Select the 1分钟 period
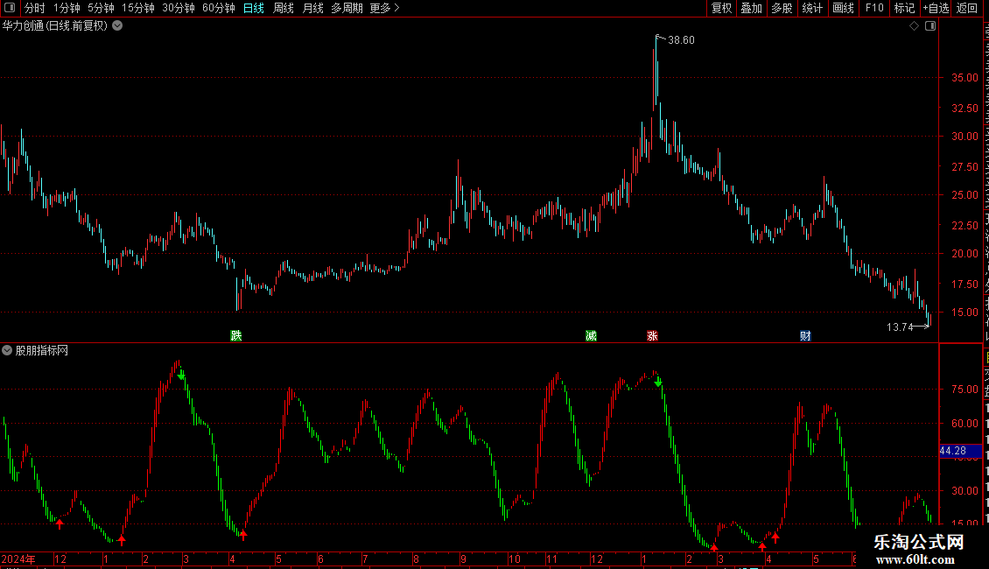 pyautogui.click(x=67, y=8)
